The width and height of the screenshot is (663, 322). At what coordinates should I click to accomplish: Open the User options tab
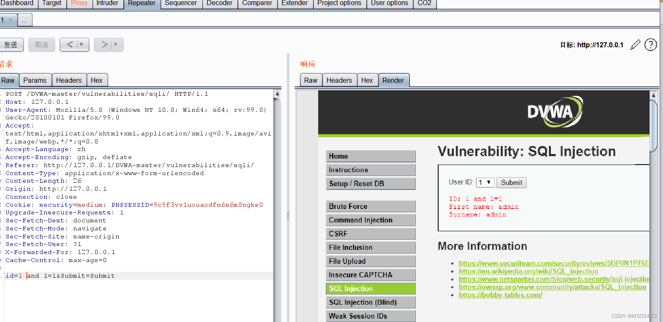pos(390,3)
